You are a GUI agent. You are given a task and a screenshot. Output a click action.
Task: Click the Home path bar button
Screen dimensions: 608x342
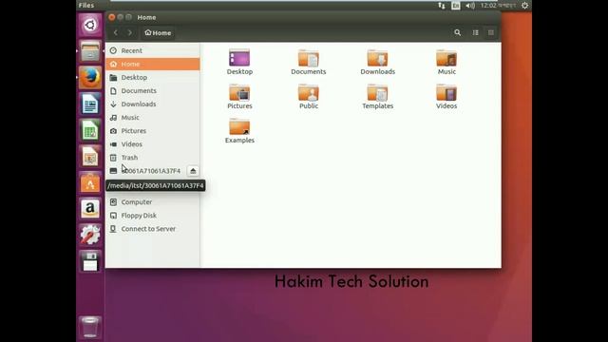click(x=158, y=33)
